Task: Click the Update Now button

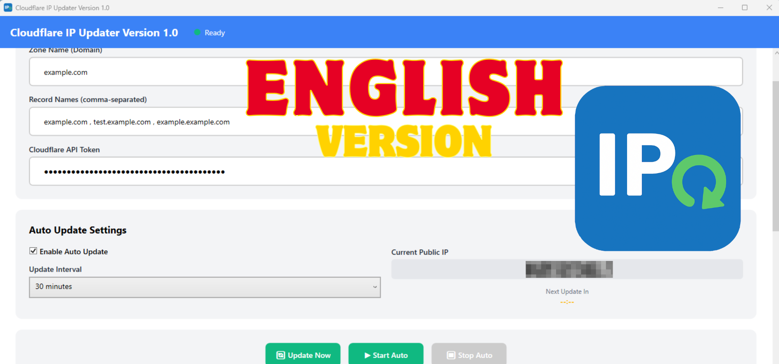Action: (303, 355)
